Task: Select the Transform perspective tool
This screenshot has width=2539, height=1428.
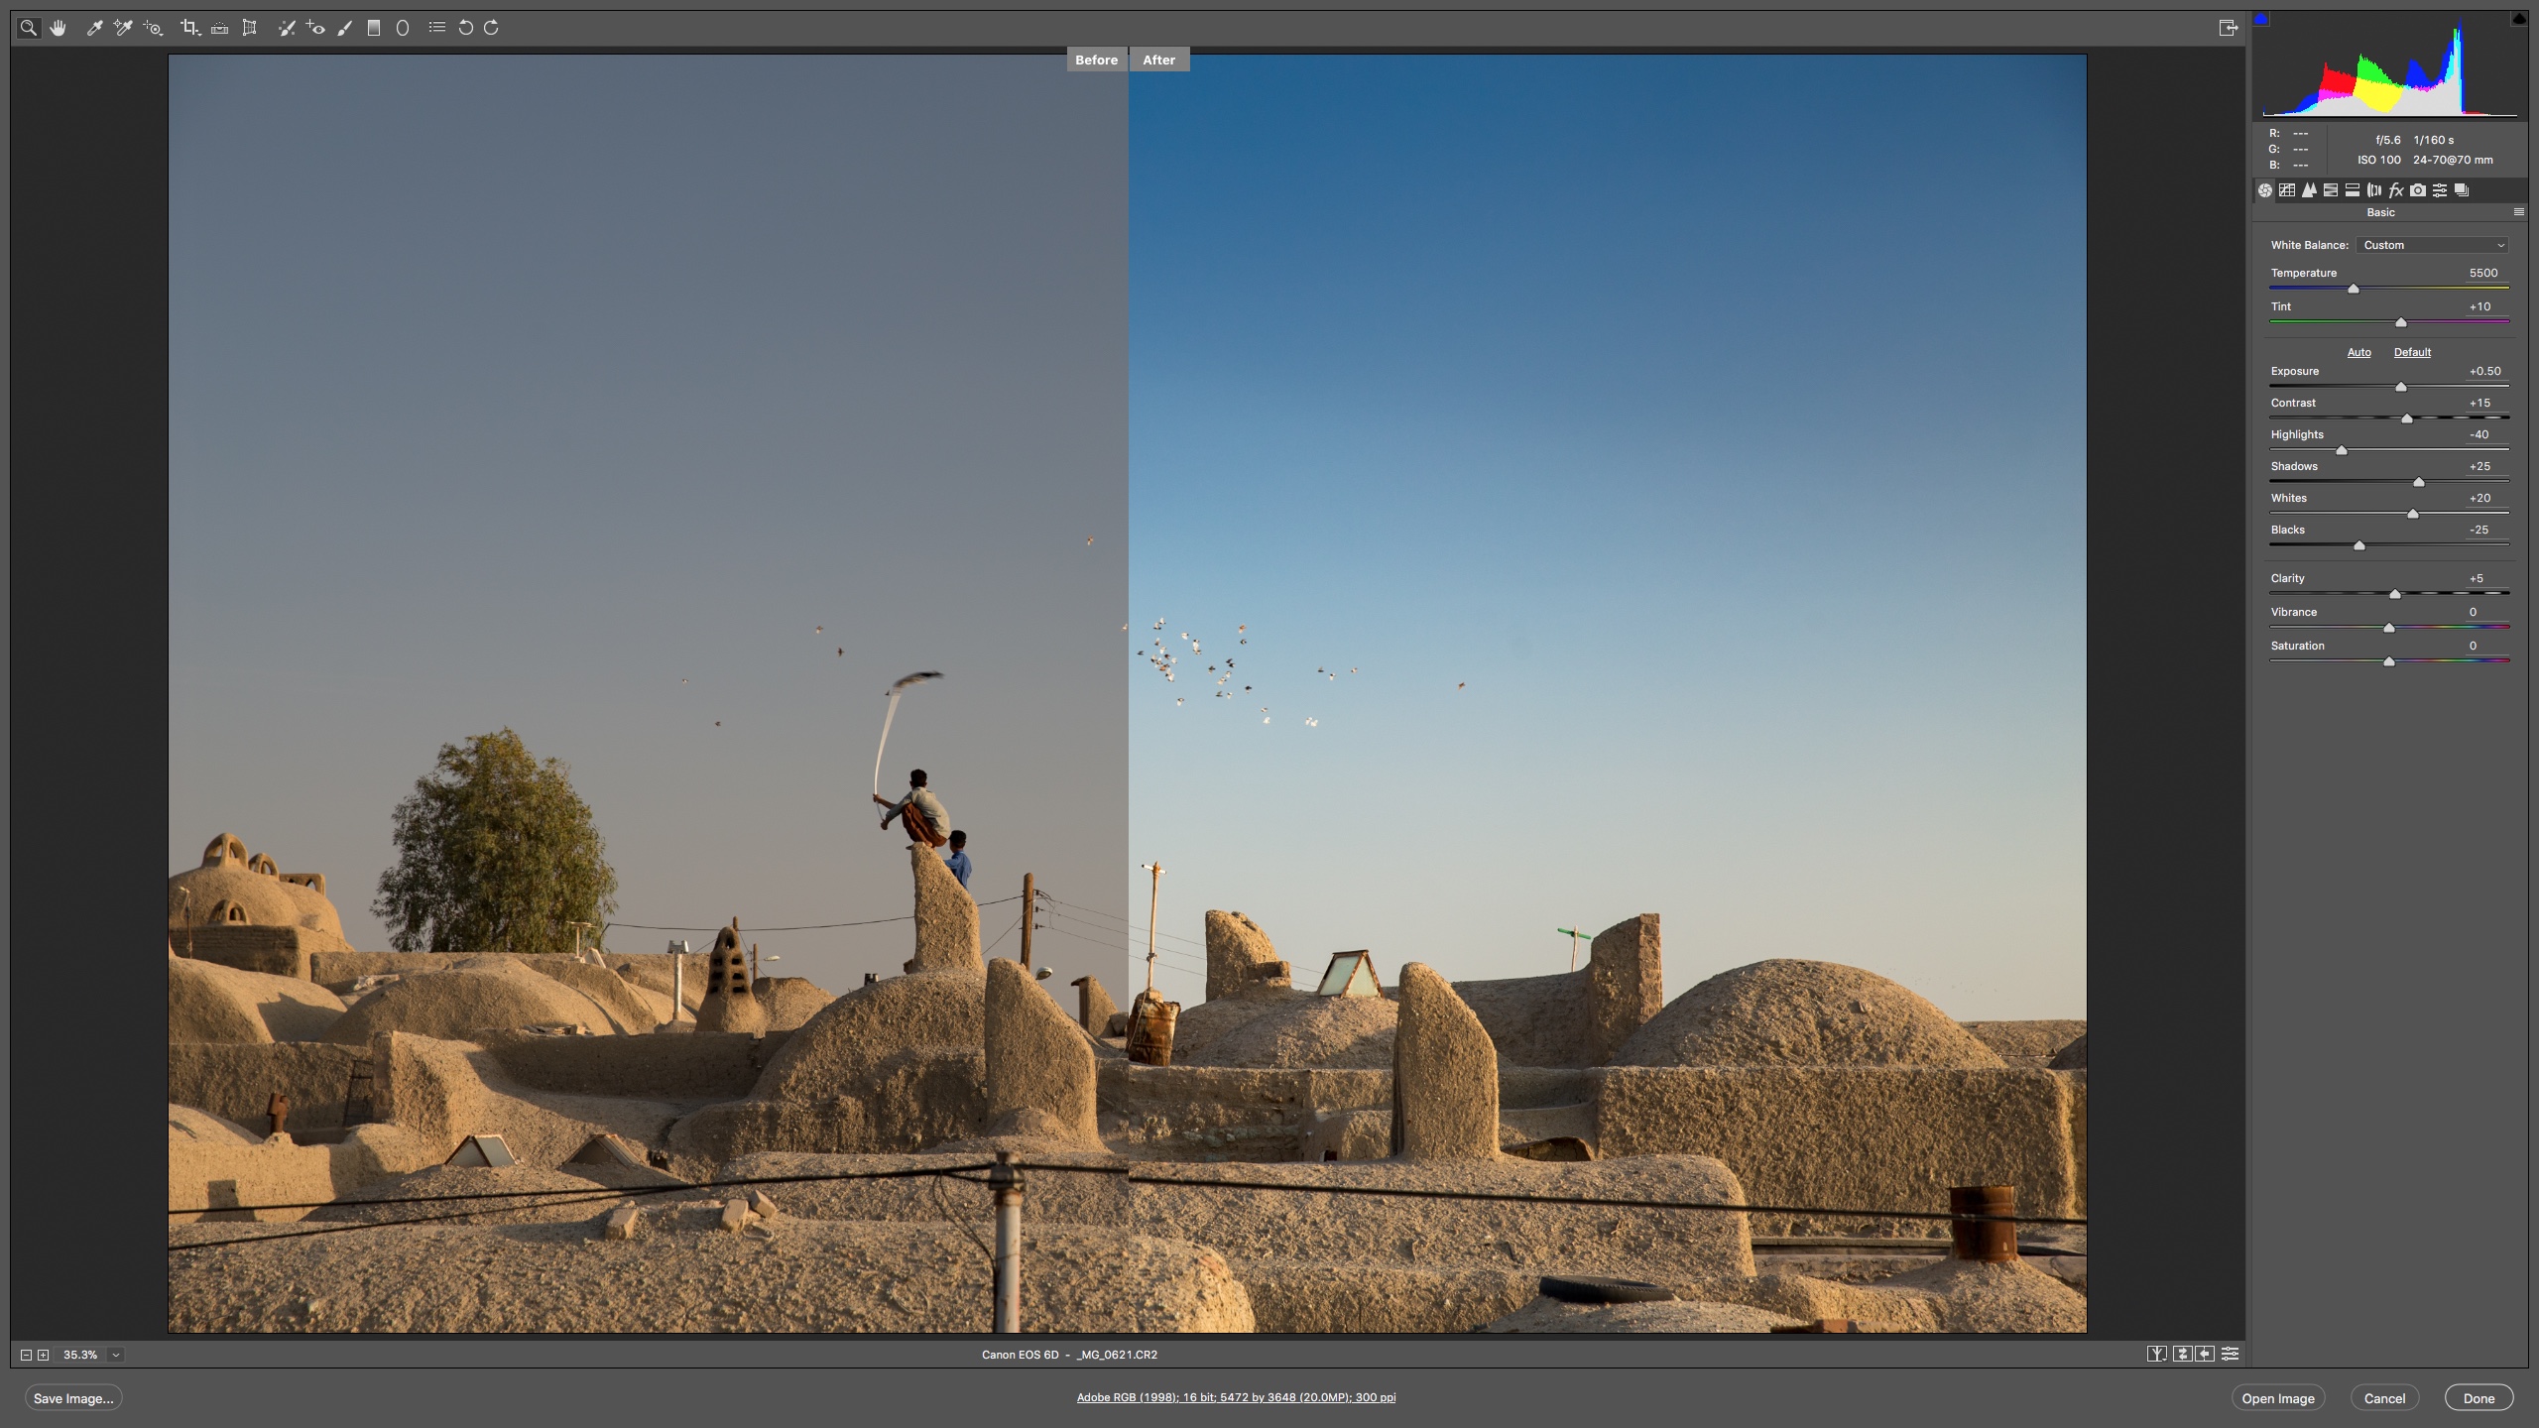Action: [x=250, y=28]
